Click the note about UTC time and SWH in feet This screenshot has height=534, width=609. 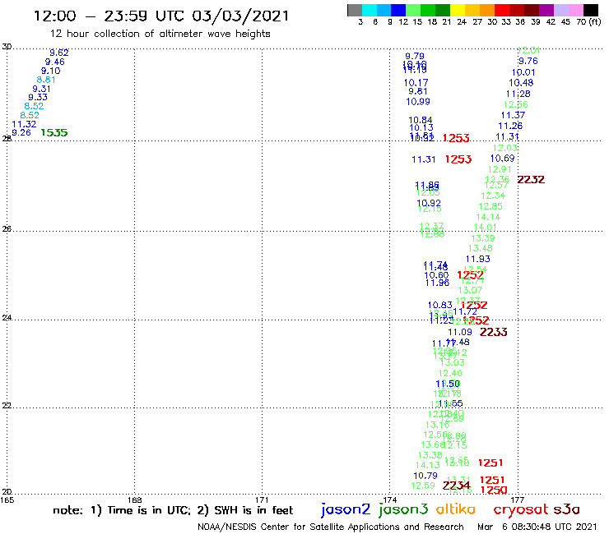pyautogui.click(x=173, y=510)
